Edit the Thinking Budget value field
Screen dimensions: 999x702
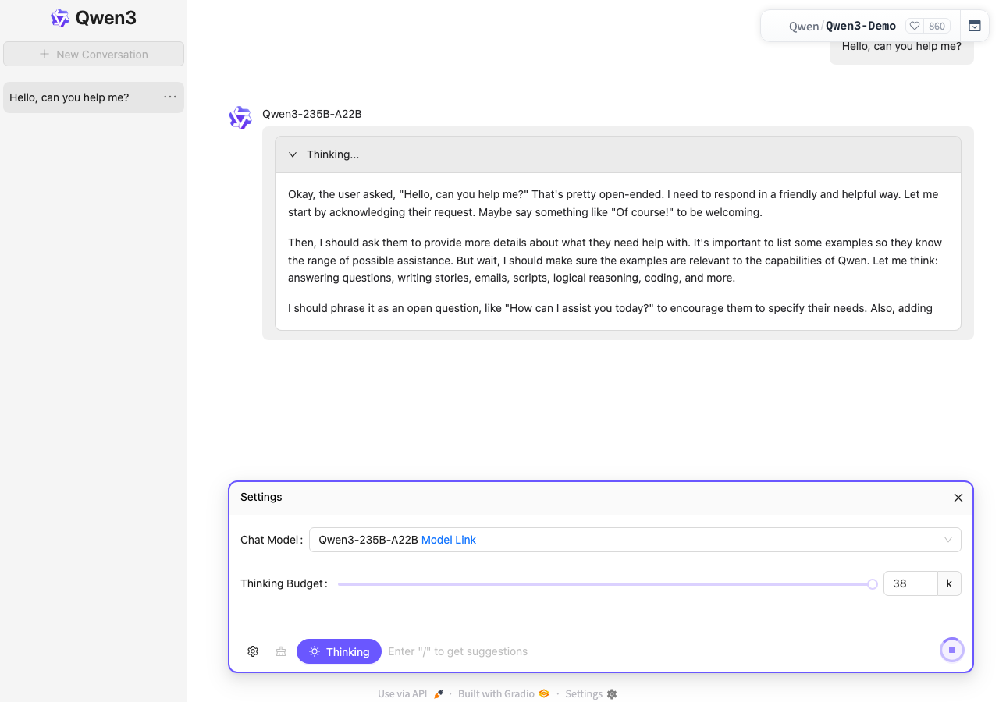click(x=910, y=583)
